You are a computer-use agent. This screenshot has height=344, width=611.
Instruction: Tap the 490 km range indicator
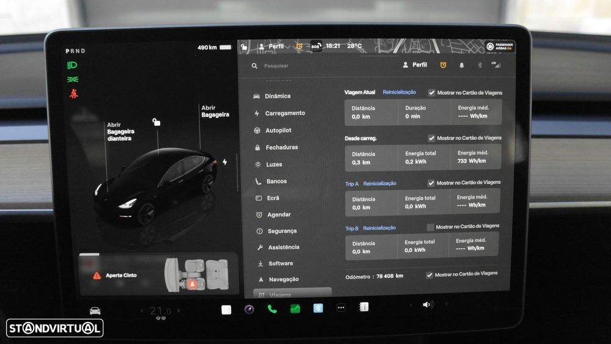click(x=214, y=48)
